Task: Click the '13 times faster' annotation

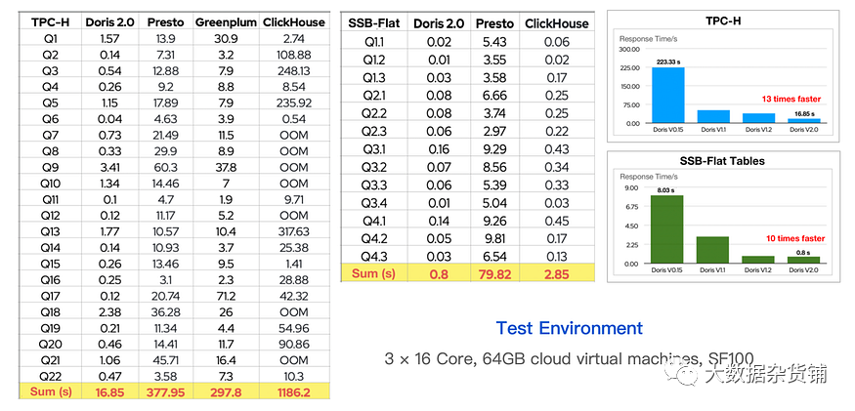Action: coord(791,99)
